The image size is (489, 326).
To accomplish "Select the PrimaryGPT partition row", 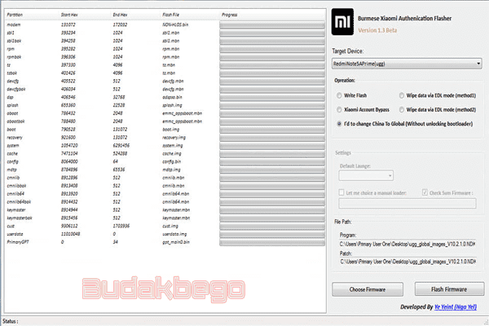I will coord(165,242).
